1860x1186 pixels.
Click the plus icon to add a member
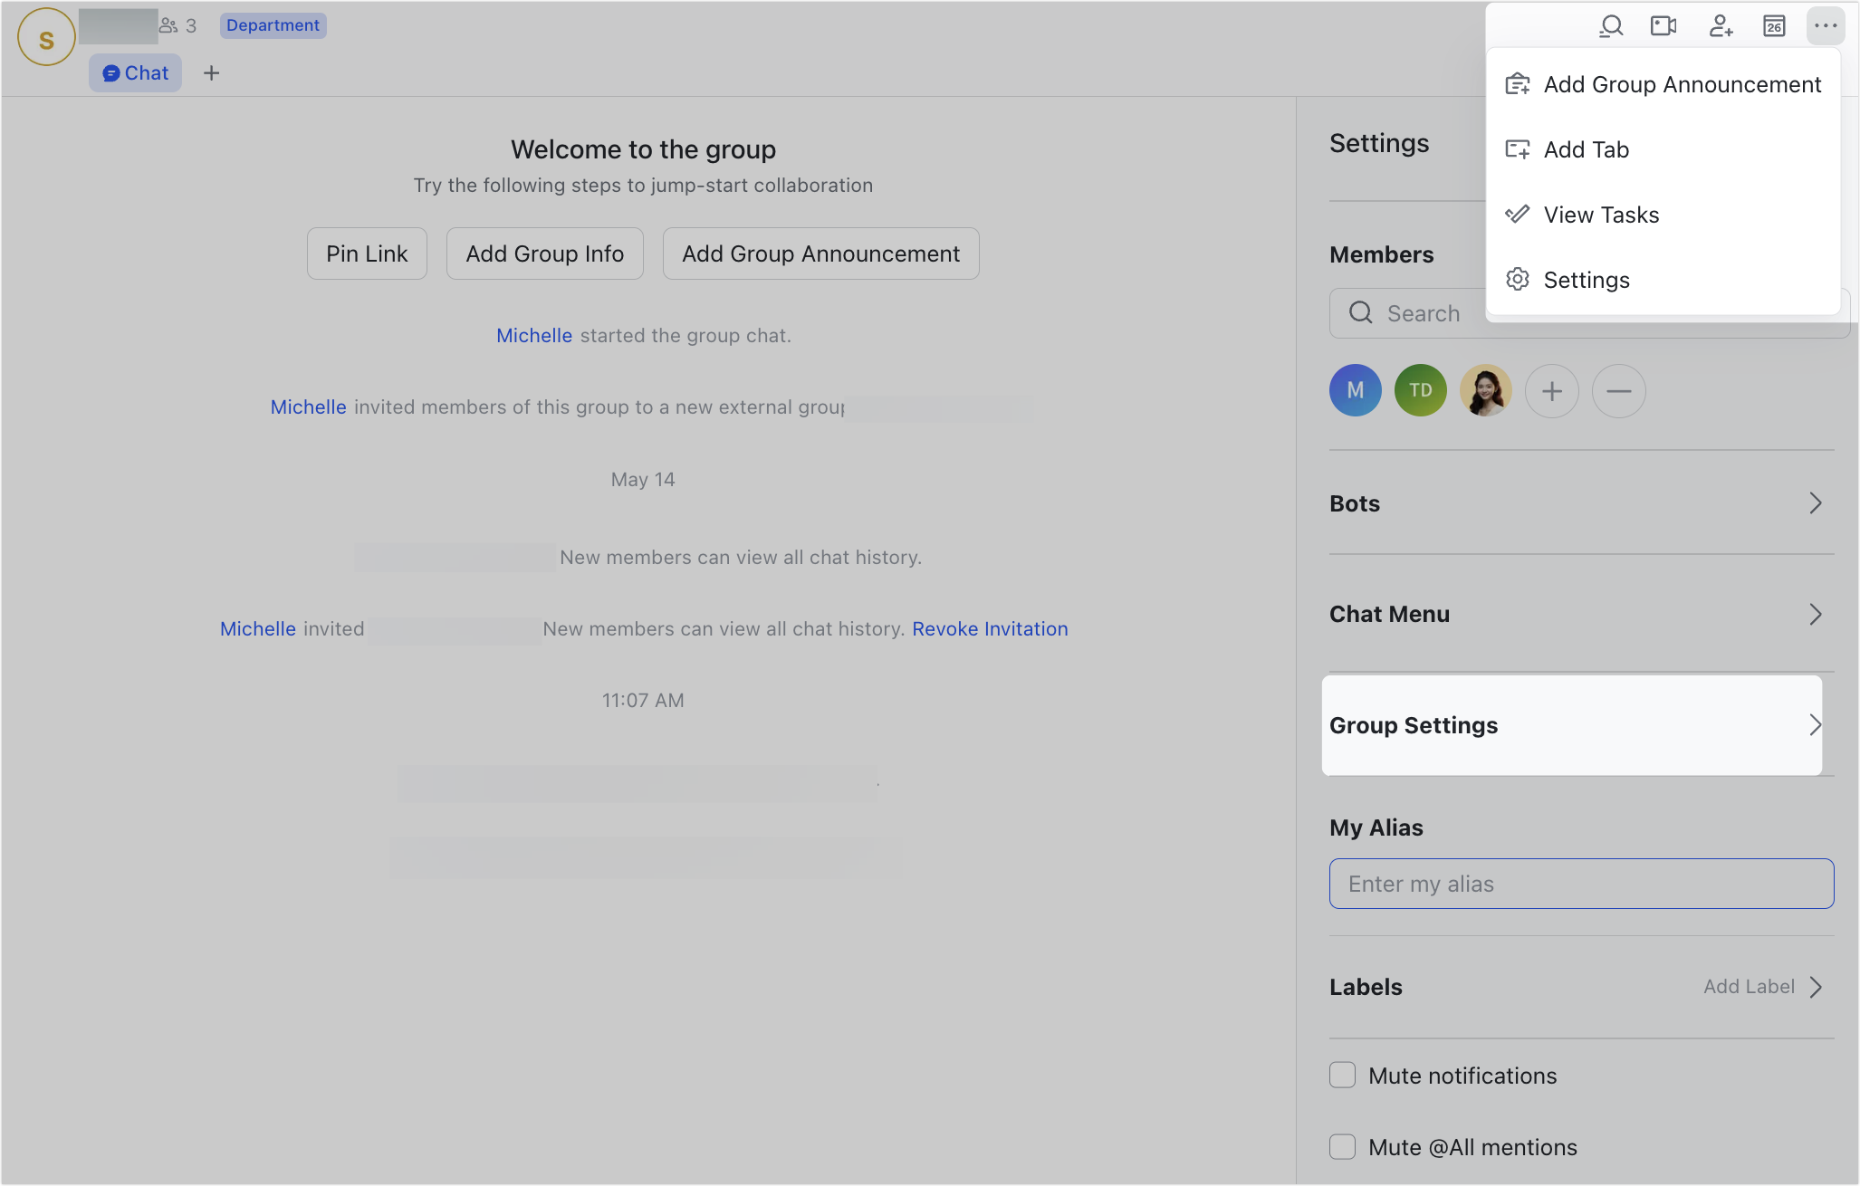pyautogui.click(x=1552, y=390)
